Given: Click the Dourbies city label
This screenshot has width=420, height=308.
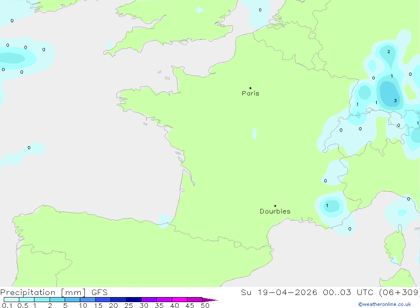Looking at the screenshot, I should (x=275, y=211).
